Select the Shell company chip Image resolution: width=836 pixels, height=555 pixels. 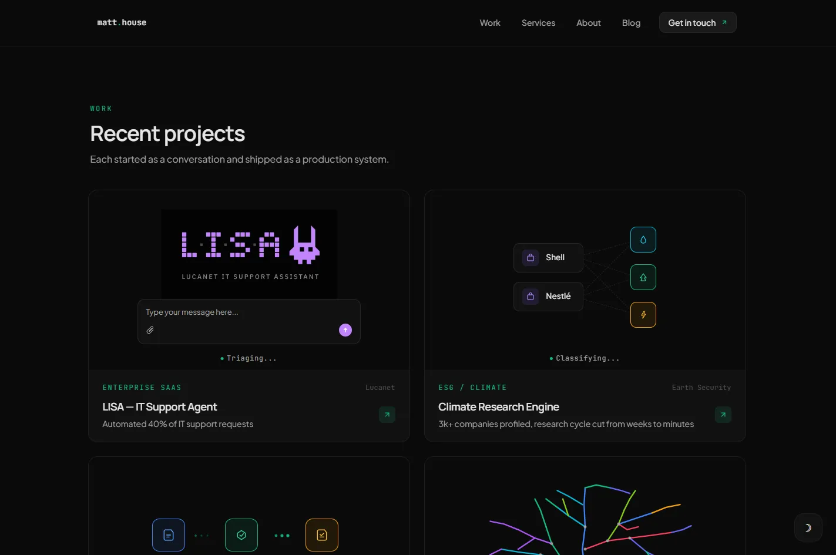[x=548, y=258]
